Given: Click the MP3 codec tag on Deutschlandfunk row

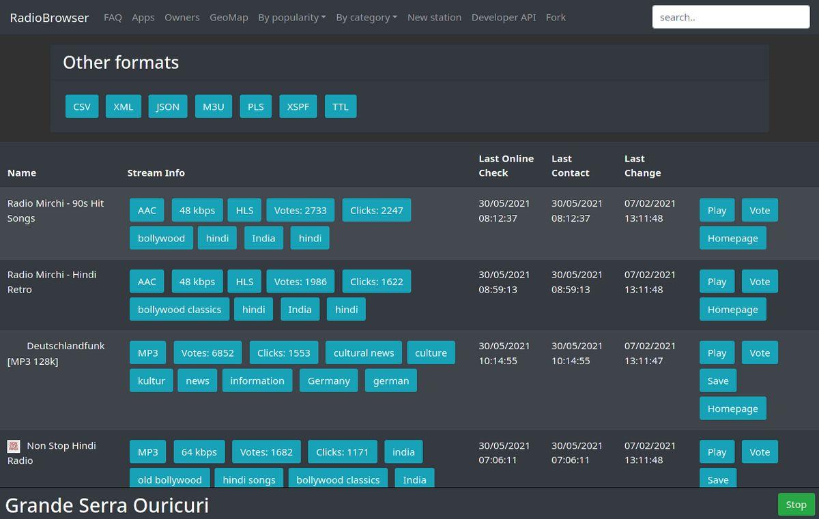Looking at the screenshot, I should tap(148, 353).
